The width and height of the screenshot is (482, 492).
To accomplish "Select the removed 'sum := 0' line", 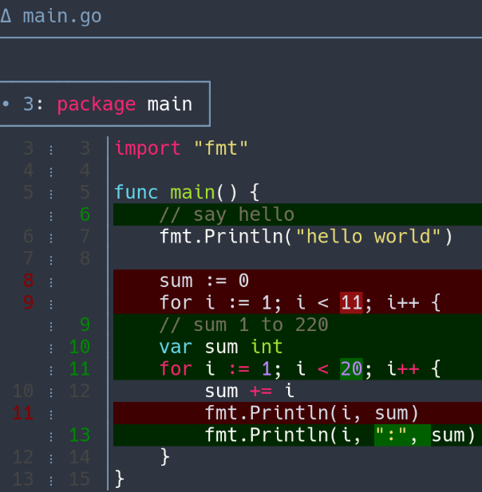I will point(204,281).
